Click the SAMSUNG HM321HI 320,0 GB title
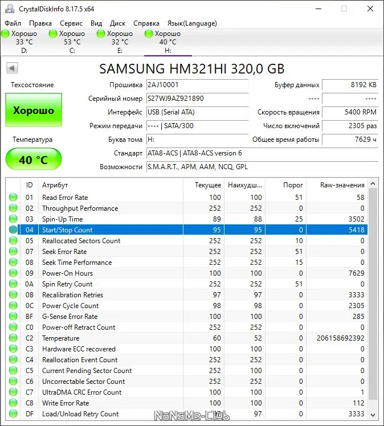Screen dimensions: 384x426 [192, 68]
